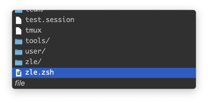Click the tools folder icon
The width and height of the screenshot is (208, 103).
tap(19, 42)
